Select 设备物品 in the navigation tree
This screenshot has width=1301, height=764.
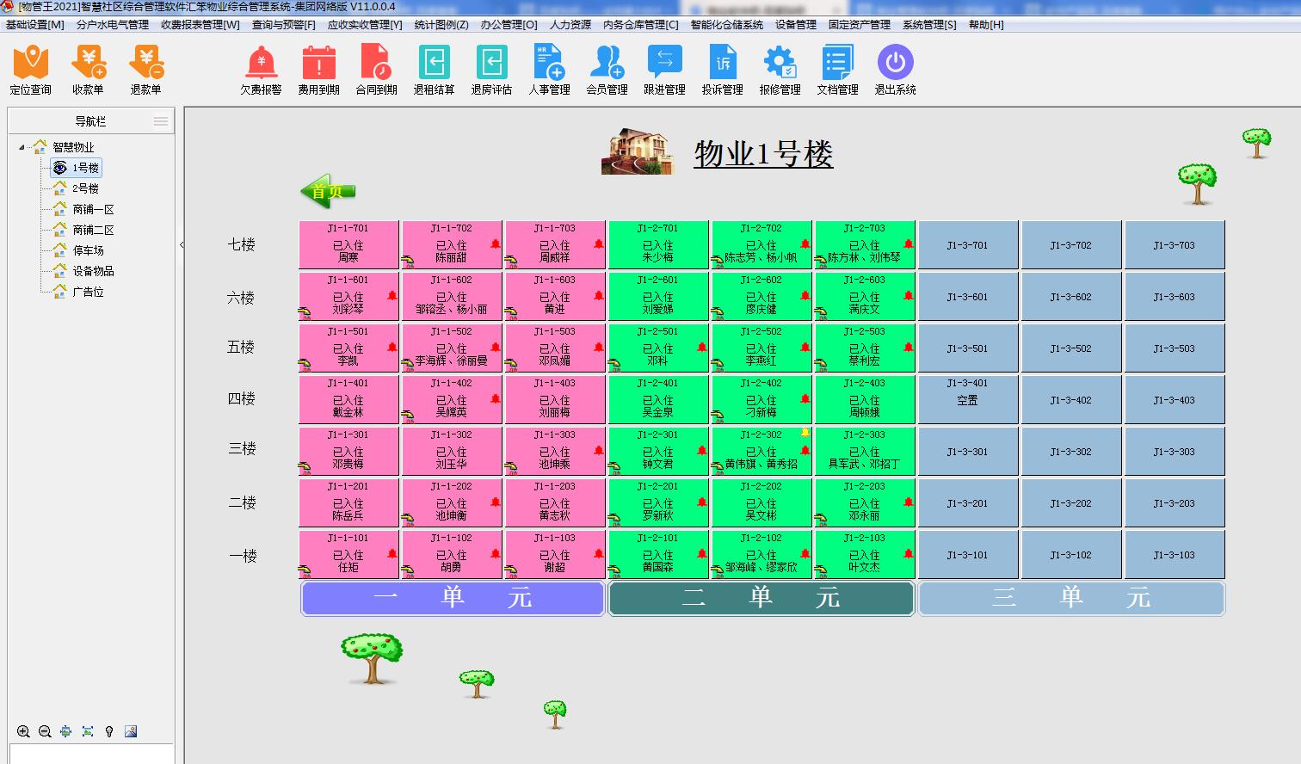pos(93,271)
